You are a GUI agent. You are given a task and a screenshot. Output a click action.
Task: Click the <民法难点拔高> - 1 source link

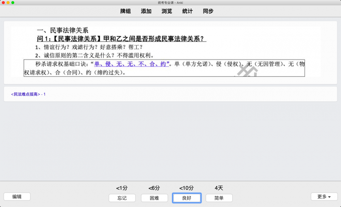point(28,94)
